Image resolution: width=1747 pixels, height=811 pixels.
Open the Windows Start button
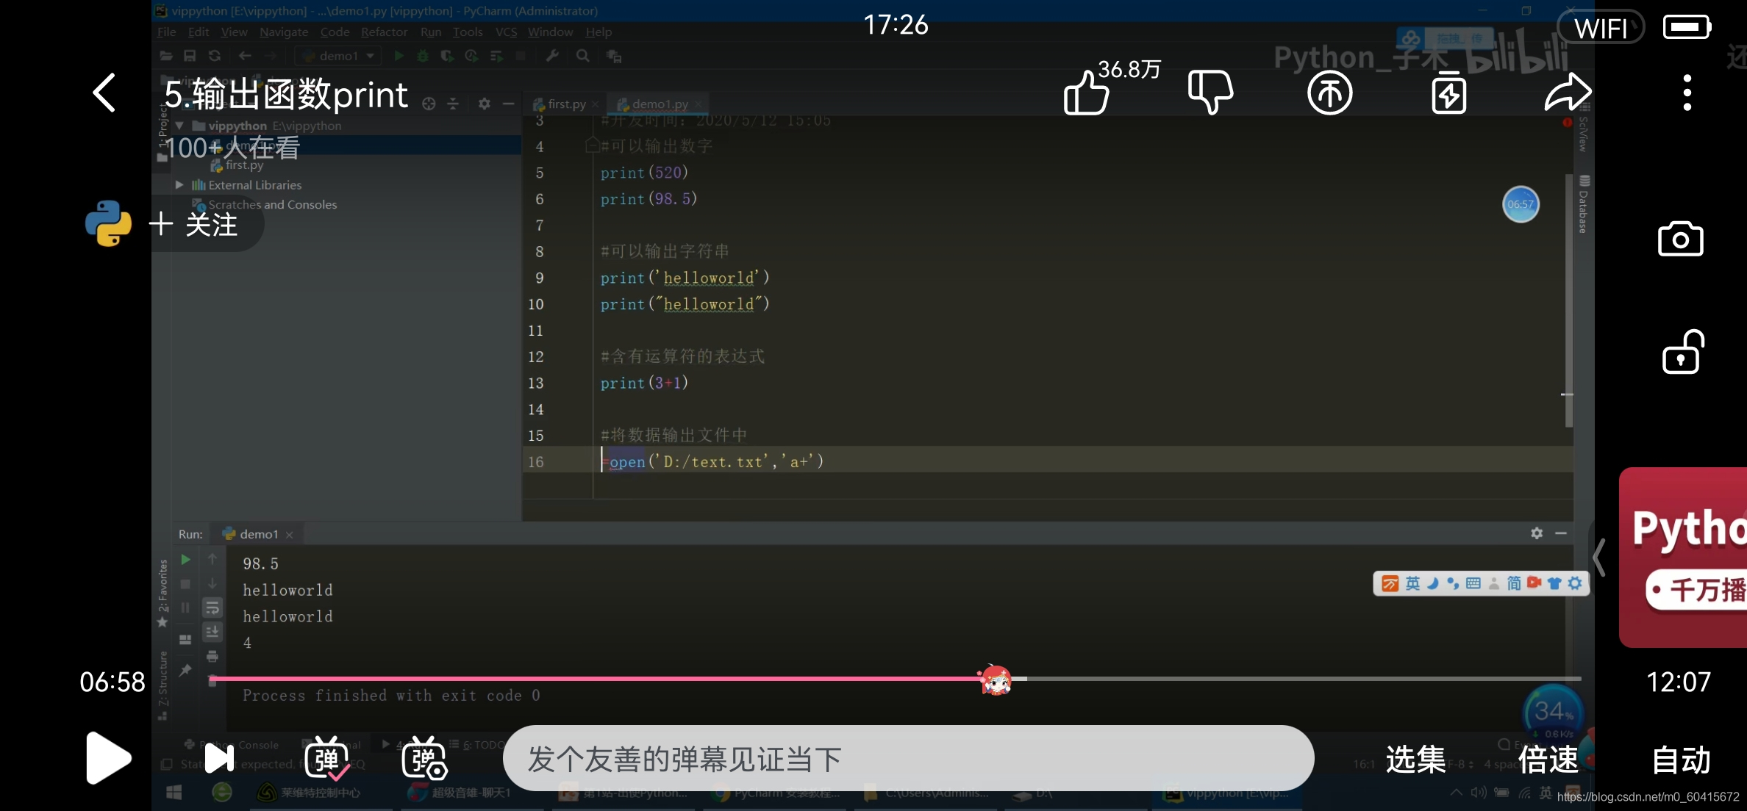[x=174, y=793]
